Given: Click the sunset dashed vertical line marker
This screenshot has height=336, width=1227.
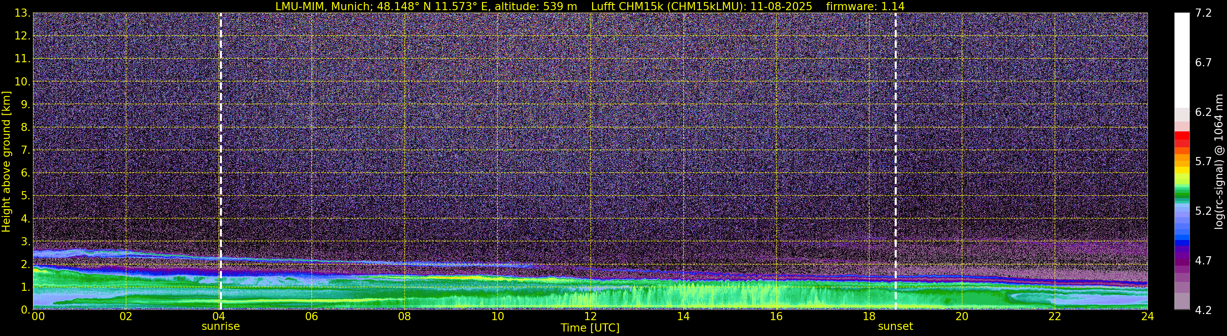Looking at the screenshot, I should click(896, 161).
